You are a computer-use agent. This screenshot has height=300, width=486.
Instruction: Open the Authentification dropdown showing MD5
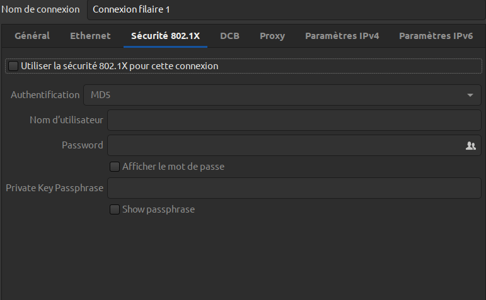click(x=282, y=95)
